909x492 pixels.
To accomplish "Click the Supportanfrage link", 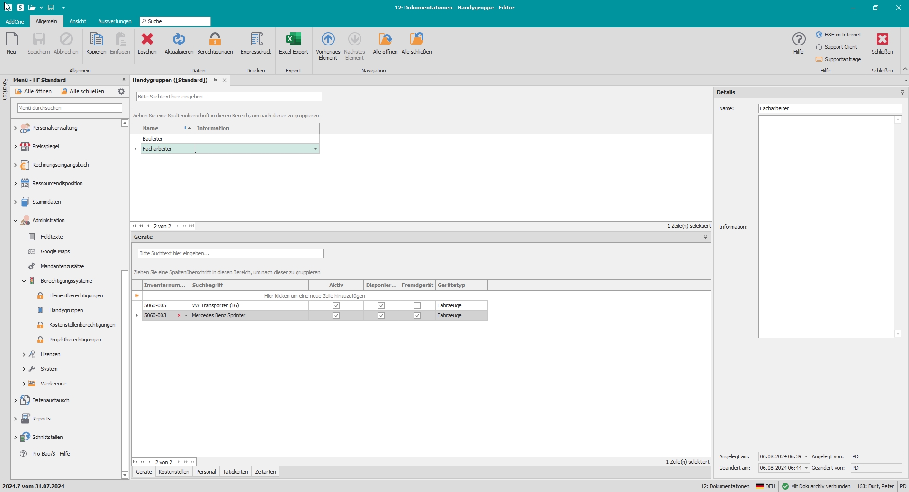I will pyautogui.click(x=842, y=60).
